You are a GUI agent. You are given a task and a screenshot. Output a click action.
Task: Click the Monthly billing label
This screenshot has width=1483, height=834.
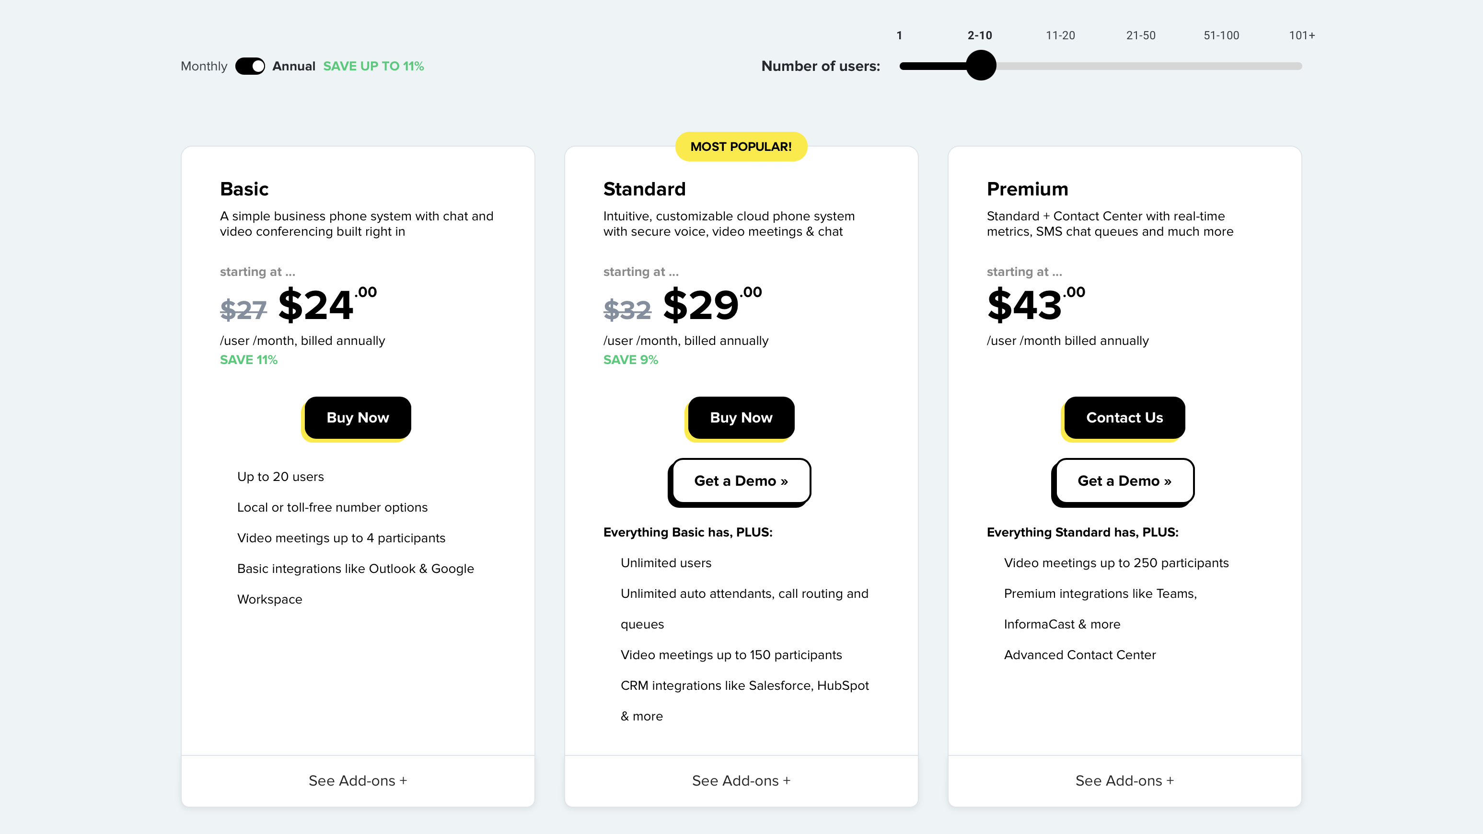pos(204,66)
